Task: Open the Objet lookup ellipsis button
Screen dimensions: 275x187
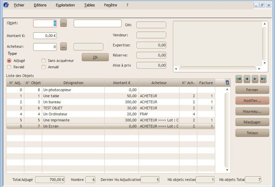Action: [x=64, y=23]
